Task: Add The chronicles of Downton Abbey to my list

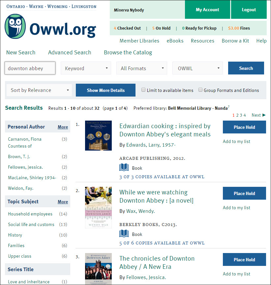Action: click(x=236, y=274)
